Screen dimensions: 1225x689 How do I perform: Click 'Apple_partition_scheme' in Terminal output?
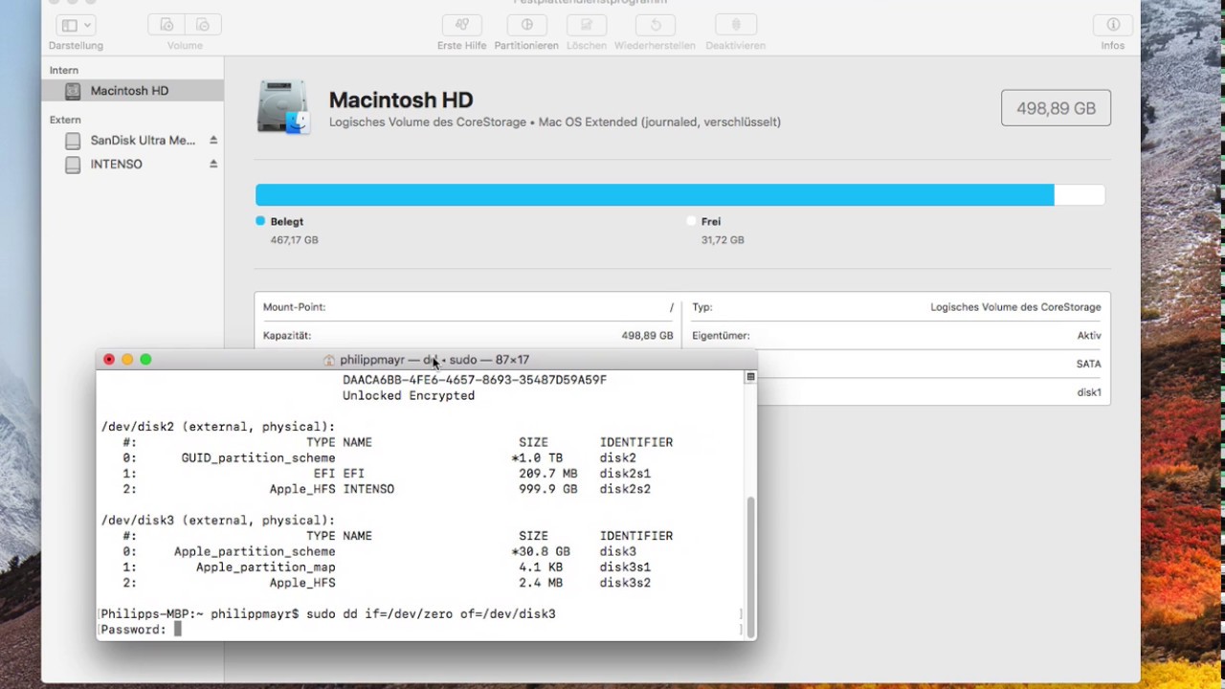[x=255, y=552]
